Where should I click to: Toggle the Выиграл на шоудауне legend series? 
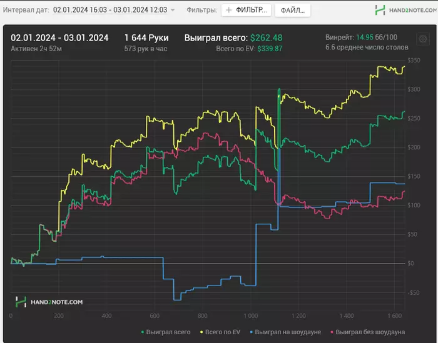pos(285,332)
